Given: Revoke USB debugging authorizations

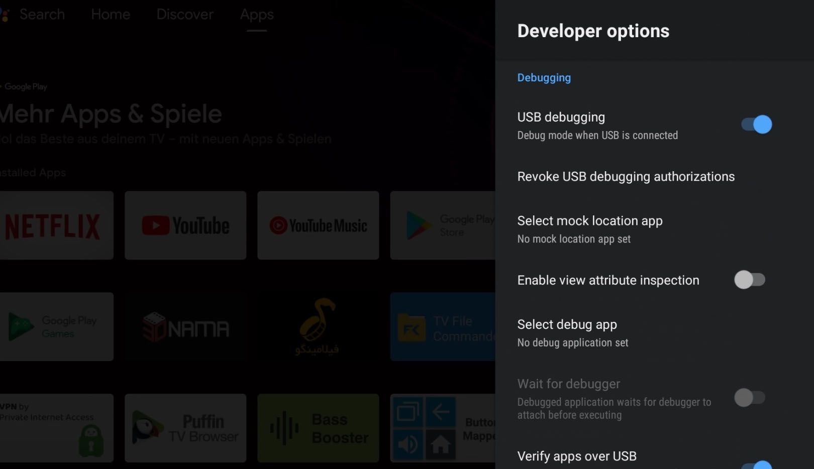Looking at the screenshot, I should click(x=626, y=177).
